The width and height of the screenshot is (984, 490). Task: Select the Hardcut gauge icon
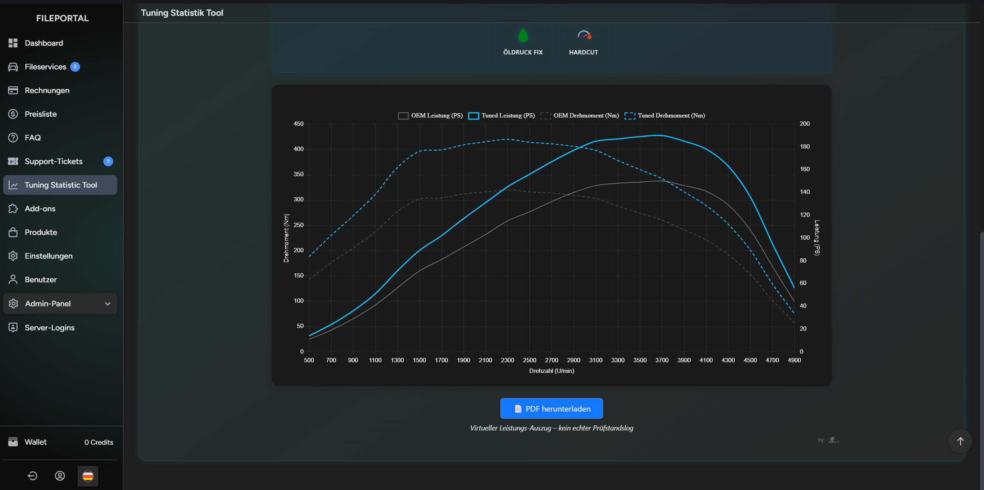tap(583, 35)
